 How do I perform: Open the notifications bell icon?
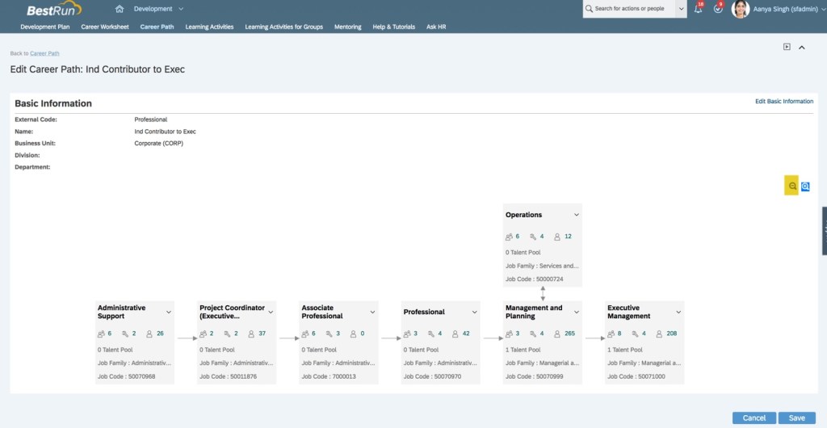click(699, 9)
